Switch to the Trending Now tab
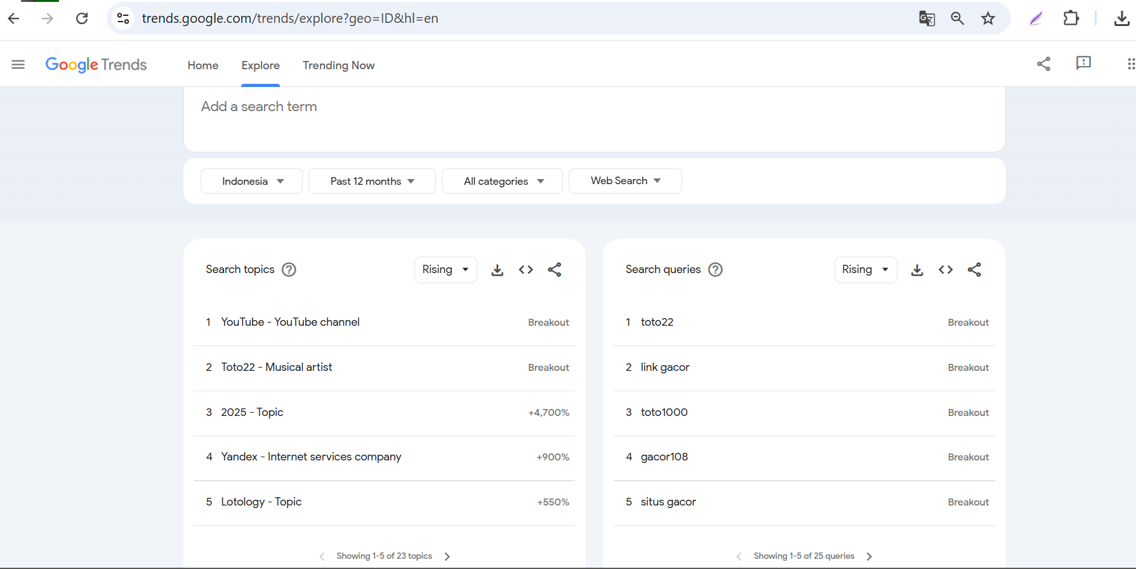This screenshot has width=1136, height=569. (x=338, y=65)
